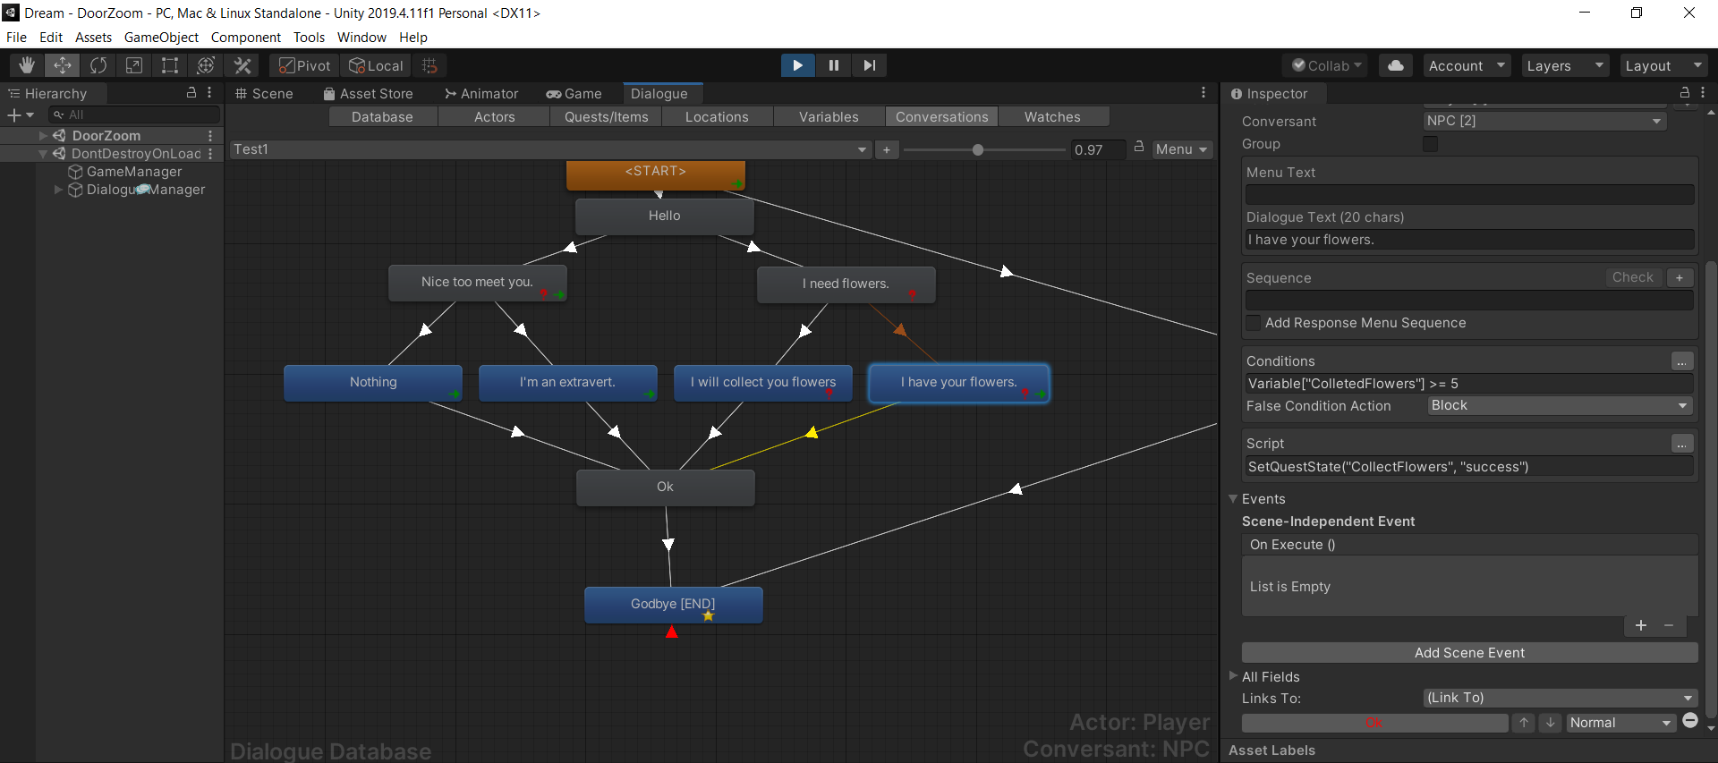Open Script wizard ellipsis button
This screenshot has width=1718, height=763.
coord(1682,444)
